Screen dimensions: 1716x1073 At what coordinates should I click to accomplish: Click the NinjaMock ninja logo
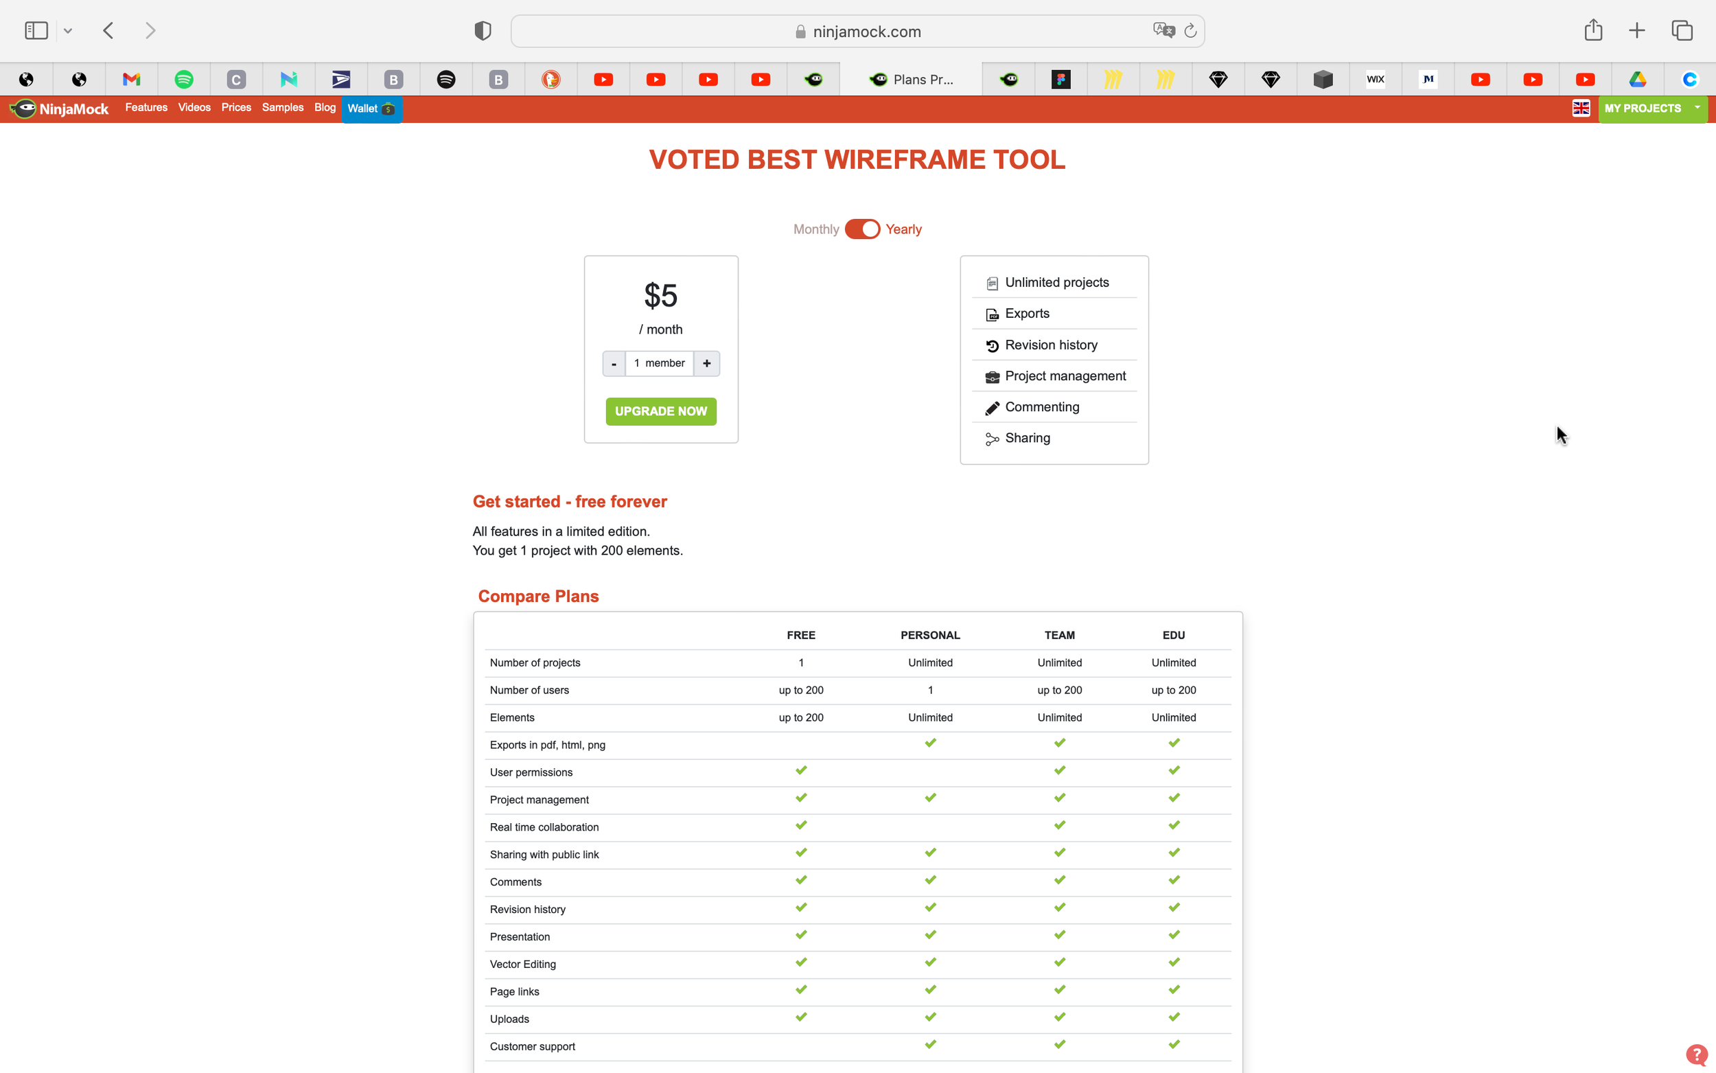click(24, 108)
